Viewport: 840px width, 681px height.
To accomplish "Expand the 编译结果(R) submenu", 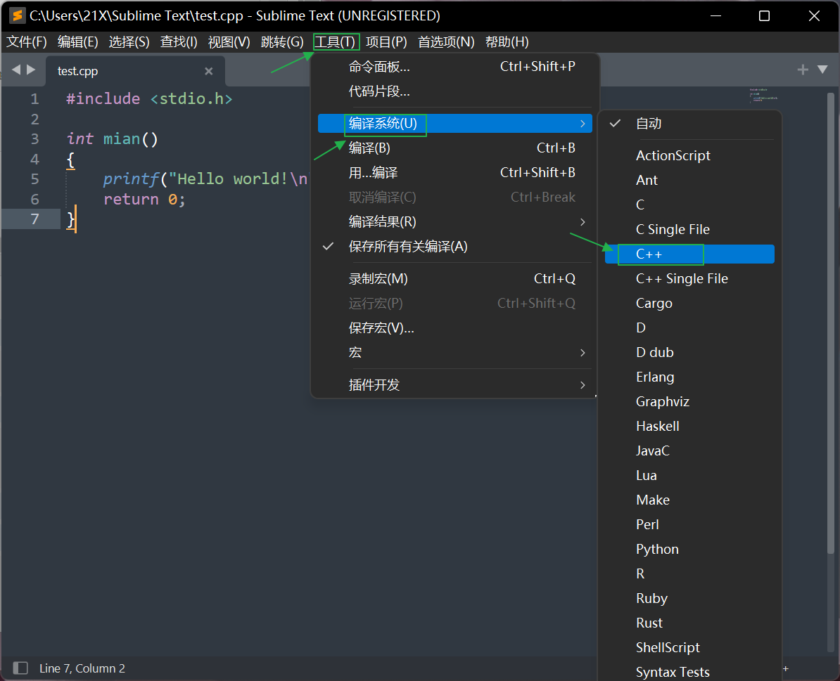I will (x=454, y=221).
